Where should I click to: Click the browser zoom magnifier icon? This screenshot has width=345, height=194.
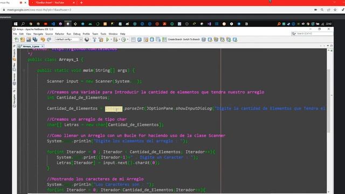click(x=322, y=10)
